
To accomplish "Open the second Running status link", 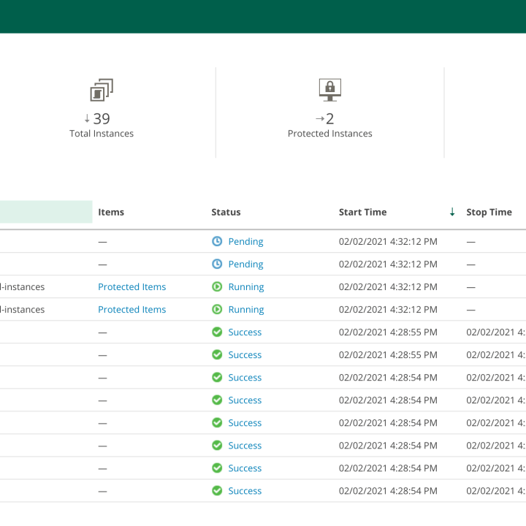I will tap(246, 309).
